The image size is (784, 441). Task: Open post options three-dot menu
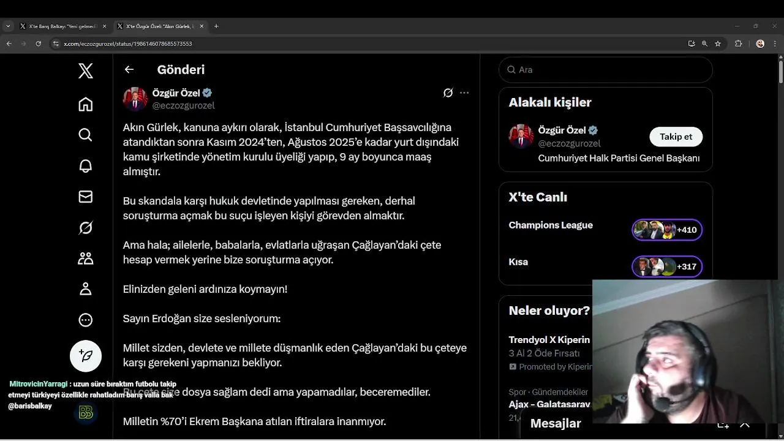click(x=464, y=93)
